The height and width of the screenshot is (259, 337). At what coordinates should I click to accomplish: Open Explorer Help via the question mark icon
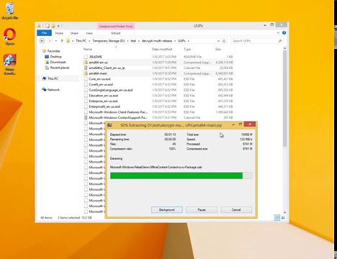pos(284,33)
